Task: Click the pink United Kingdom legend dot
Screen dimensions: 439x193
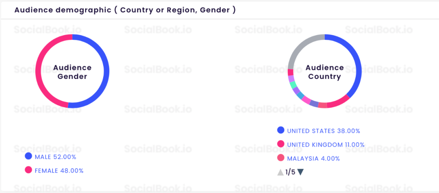Action: pyautogui.click(x=281, y=144)
